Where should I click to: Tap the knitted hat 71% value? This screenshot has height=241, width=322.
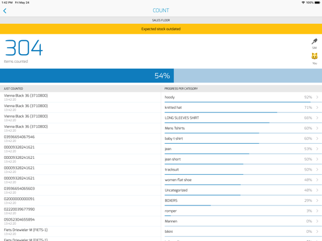308,107
